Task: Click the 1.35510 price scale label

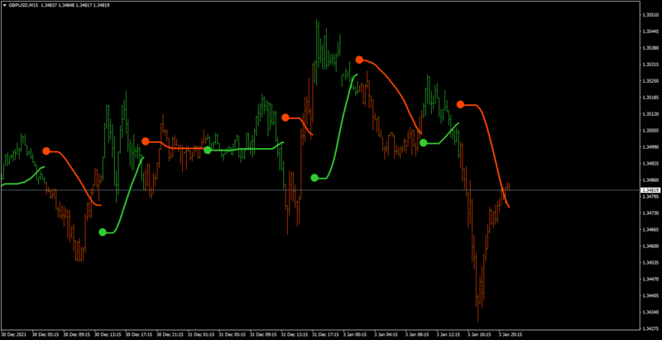Action: pyautogui.click(x=650, y=15)
